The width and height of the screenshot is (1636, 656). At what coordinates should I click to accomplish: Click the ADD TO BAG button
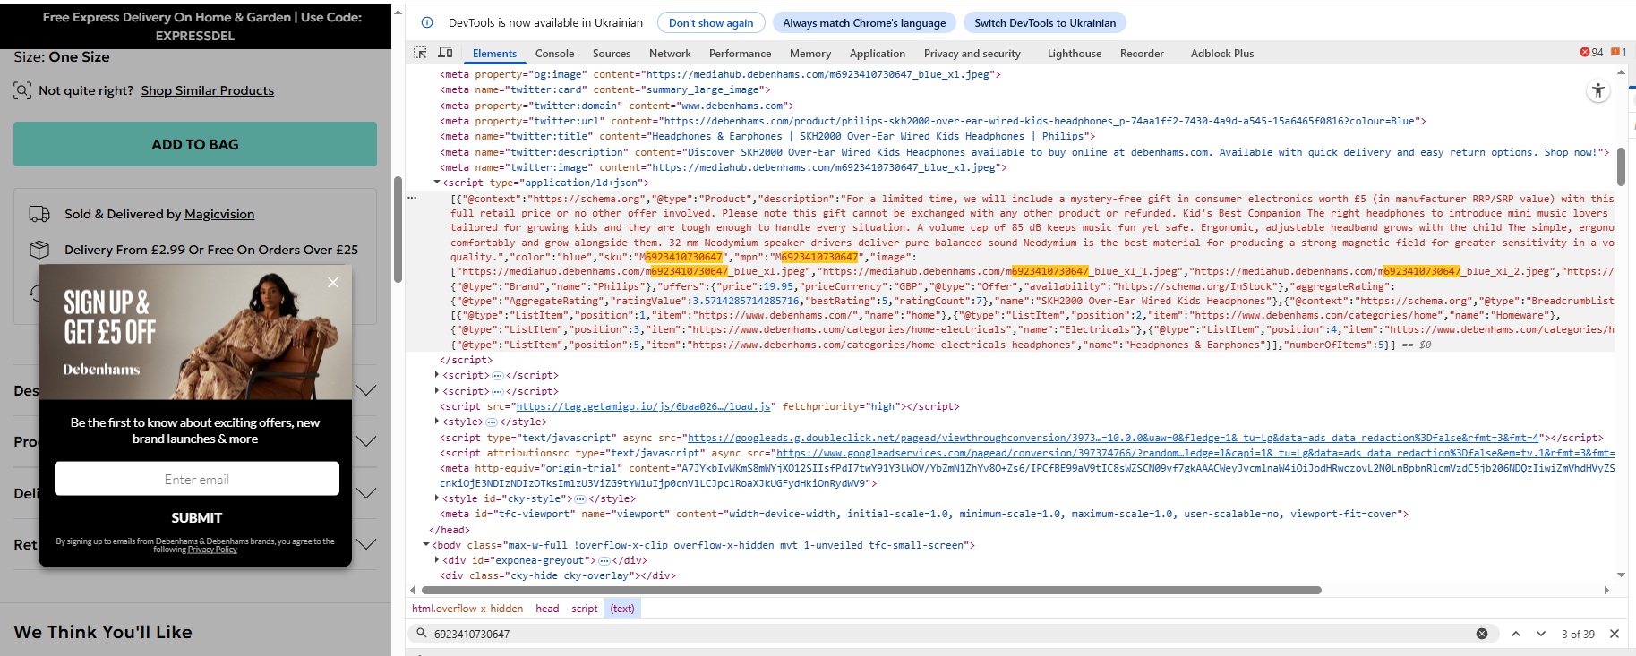(195, 144)
